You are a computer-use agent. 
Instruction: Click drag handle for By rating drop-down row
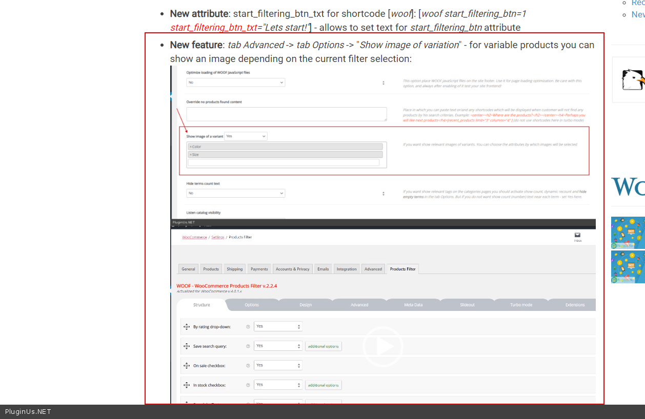pyautogui.click(x=186, y=326)
